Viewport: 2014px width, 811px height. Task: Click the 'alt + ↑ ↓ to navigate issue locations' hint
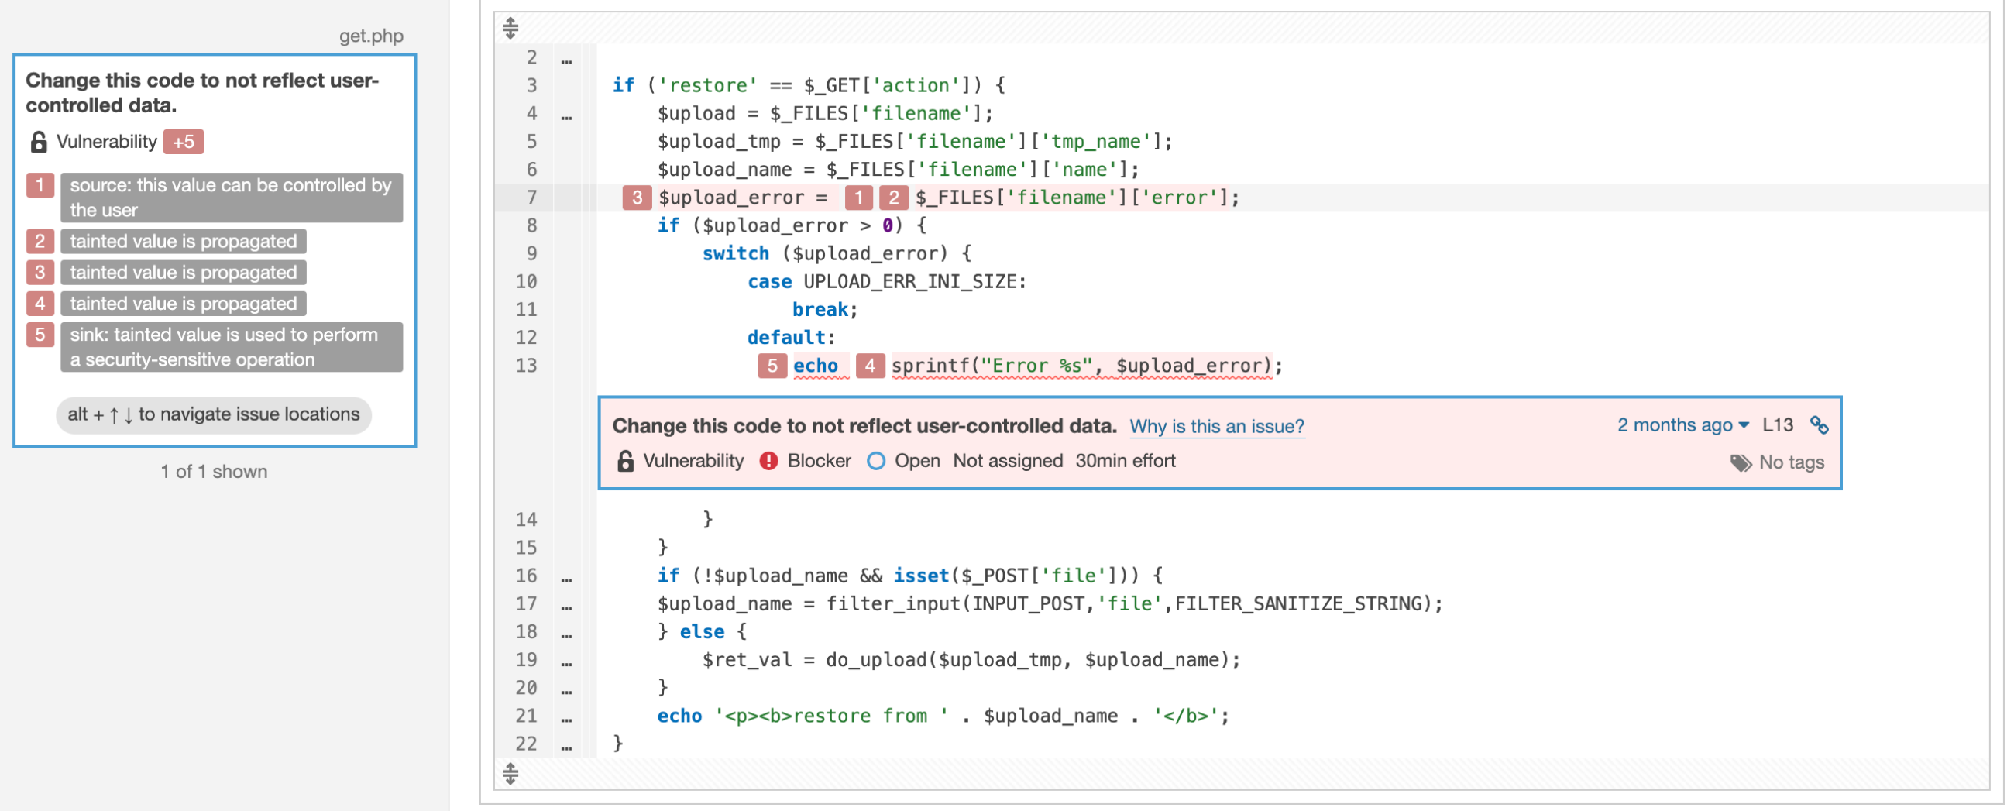click(214, 414)
